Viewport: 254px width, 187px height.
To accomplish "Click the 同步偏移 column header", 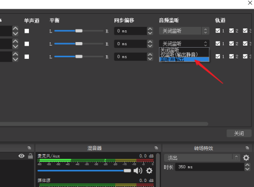I will pyautogui.click(x=124, y=20).
